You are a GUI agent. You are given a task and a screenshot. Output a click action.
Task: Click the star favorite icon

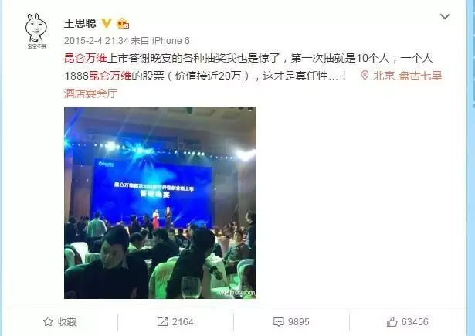click(x=48, y=321)
